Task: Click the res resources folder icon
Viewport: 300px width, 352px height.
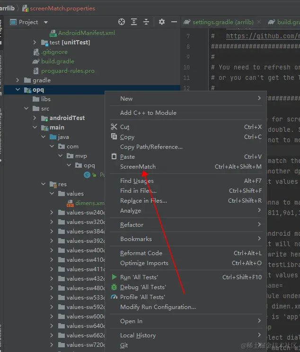Action: (53, 184)
